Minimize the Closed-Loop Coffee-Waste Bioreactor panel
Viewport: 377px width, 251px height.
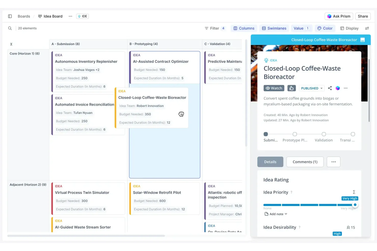[x=363, y=40]
